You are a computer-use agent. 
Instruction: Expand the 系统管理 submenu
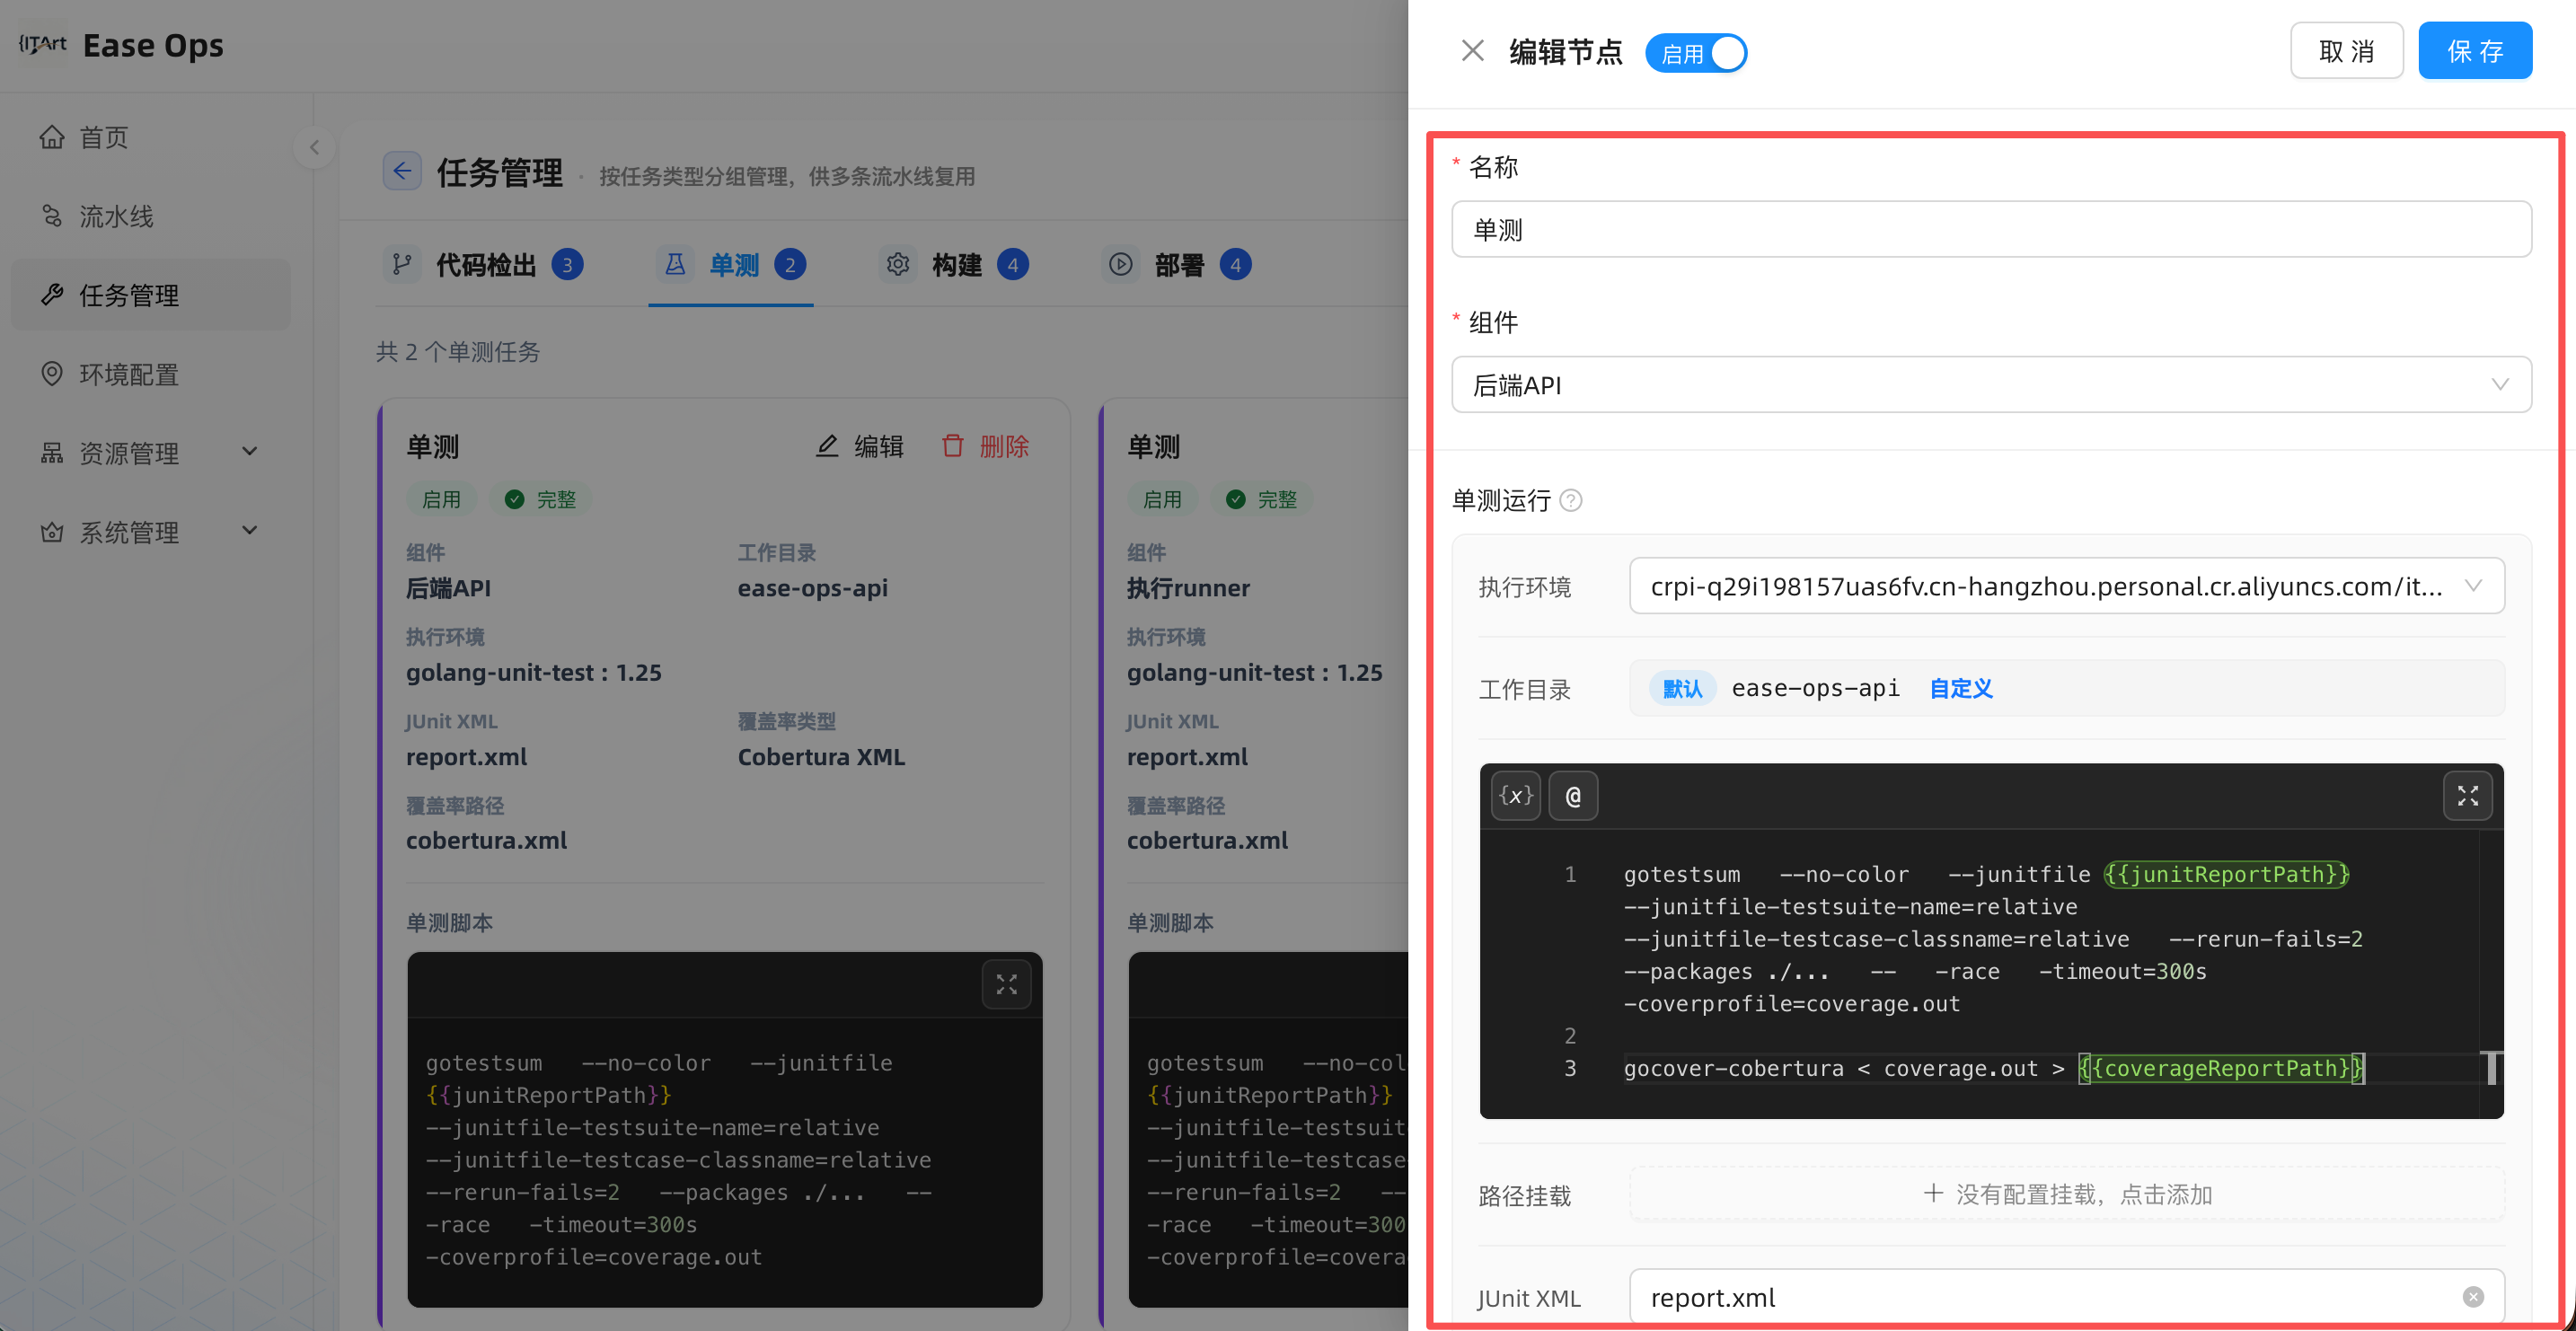150,532
